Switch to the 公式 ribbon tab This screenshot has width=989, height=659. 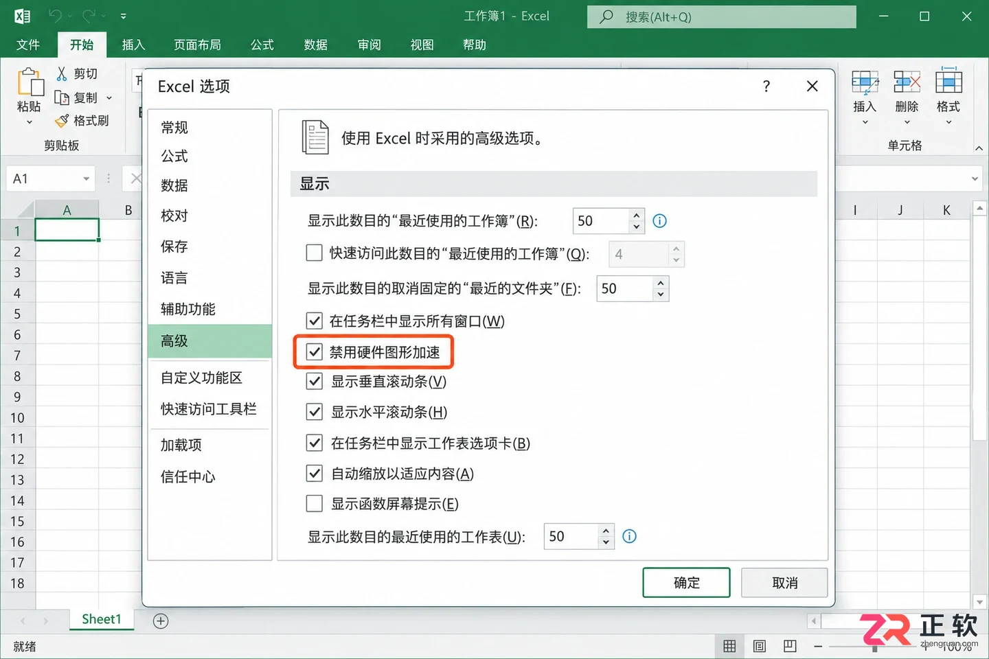tap(262, 45)
